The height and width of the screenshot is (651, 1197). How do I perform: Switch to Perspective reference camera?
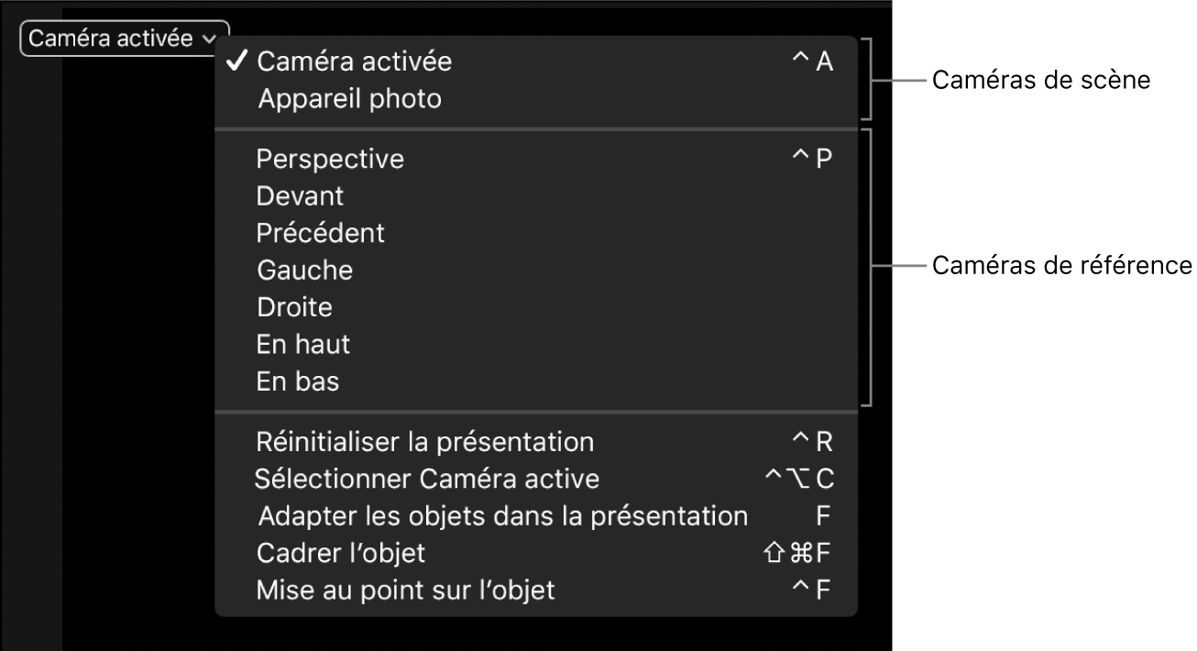329,158
